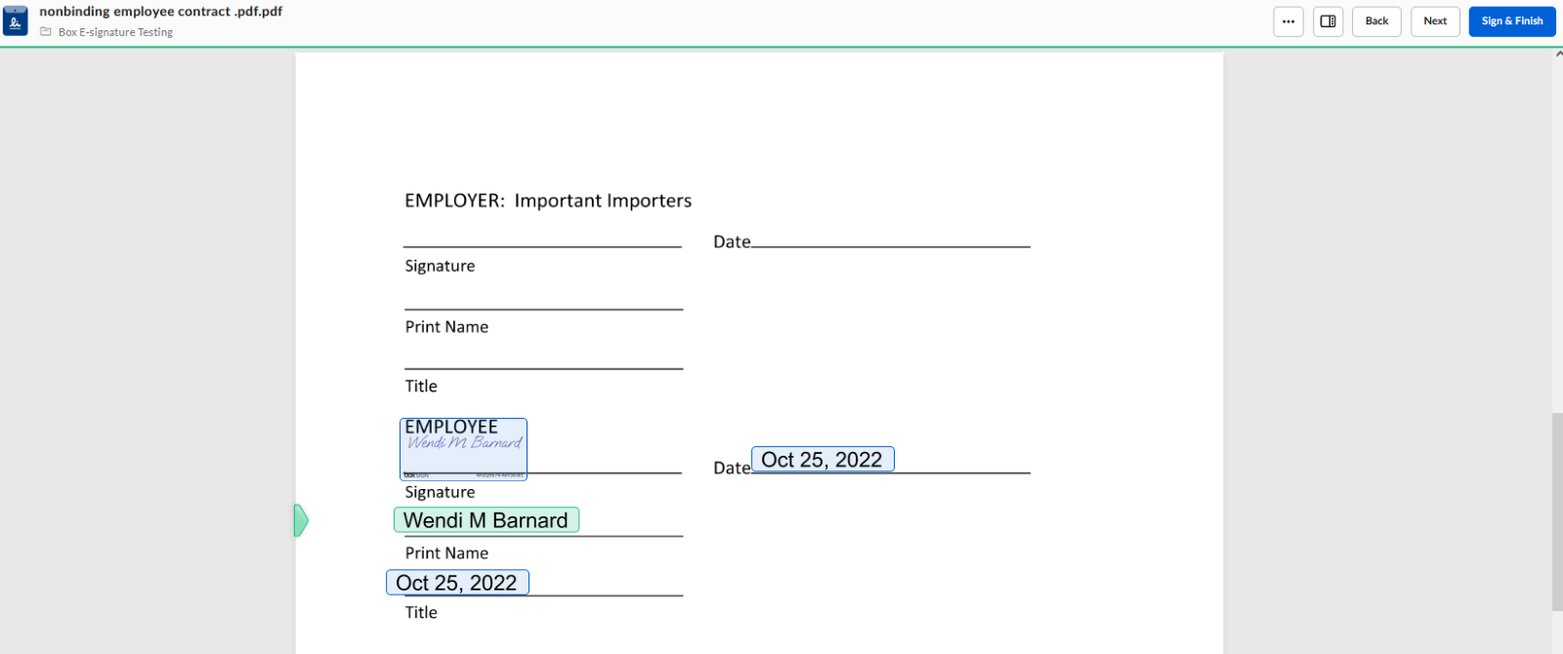The width and height of the screenshot is (1563, 654).
Task: Toggle the sidebar panel icon
Action: [1329, 21]
